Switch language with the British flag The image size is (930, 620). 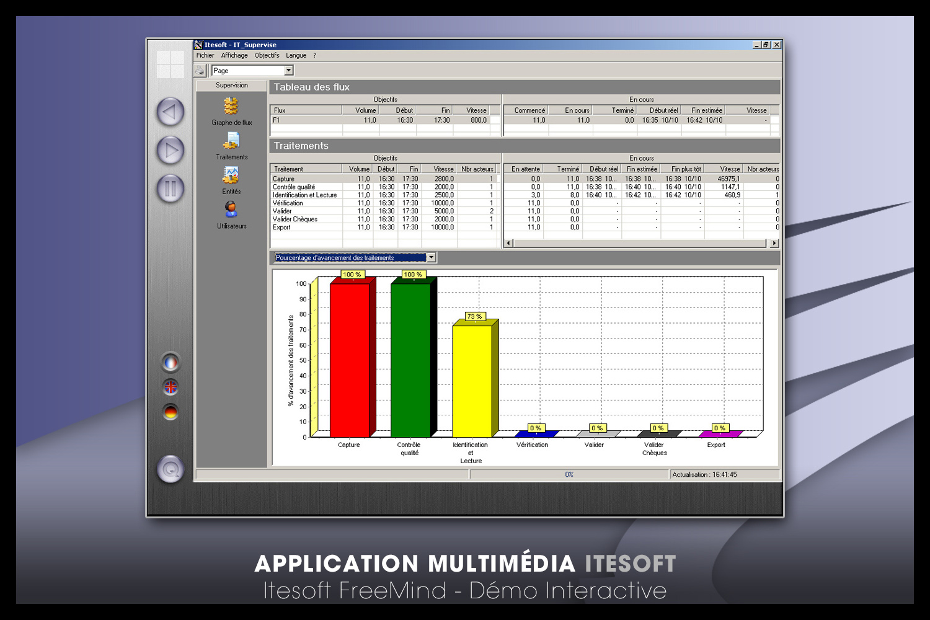(170, 387)
